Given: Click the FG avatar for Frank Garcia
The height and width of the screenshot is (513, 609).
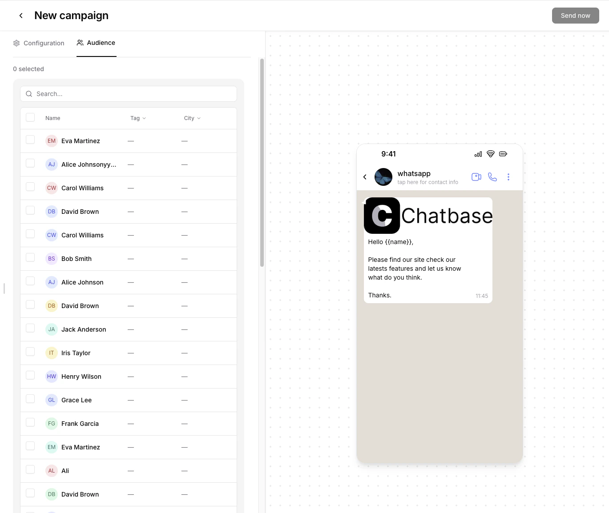Looking at the screenshot, I should coord(52,424).
